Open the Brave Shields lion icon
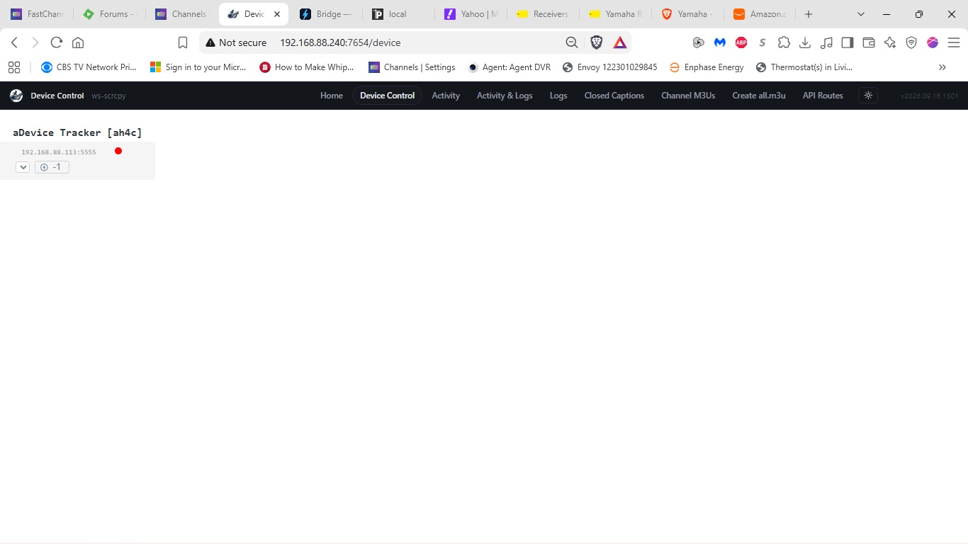Viewport: 968px width, 544px height. [597, 42]
